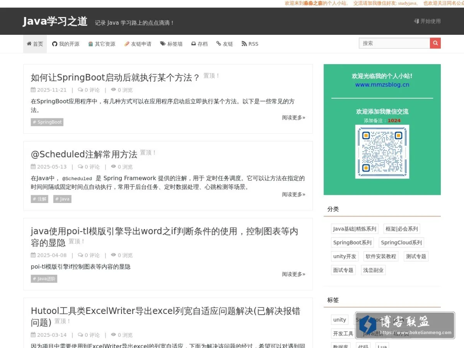Open the 首页 navigation tab
This screenshot has height=348, width=464.
pos(35,44)
